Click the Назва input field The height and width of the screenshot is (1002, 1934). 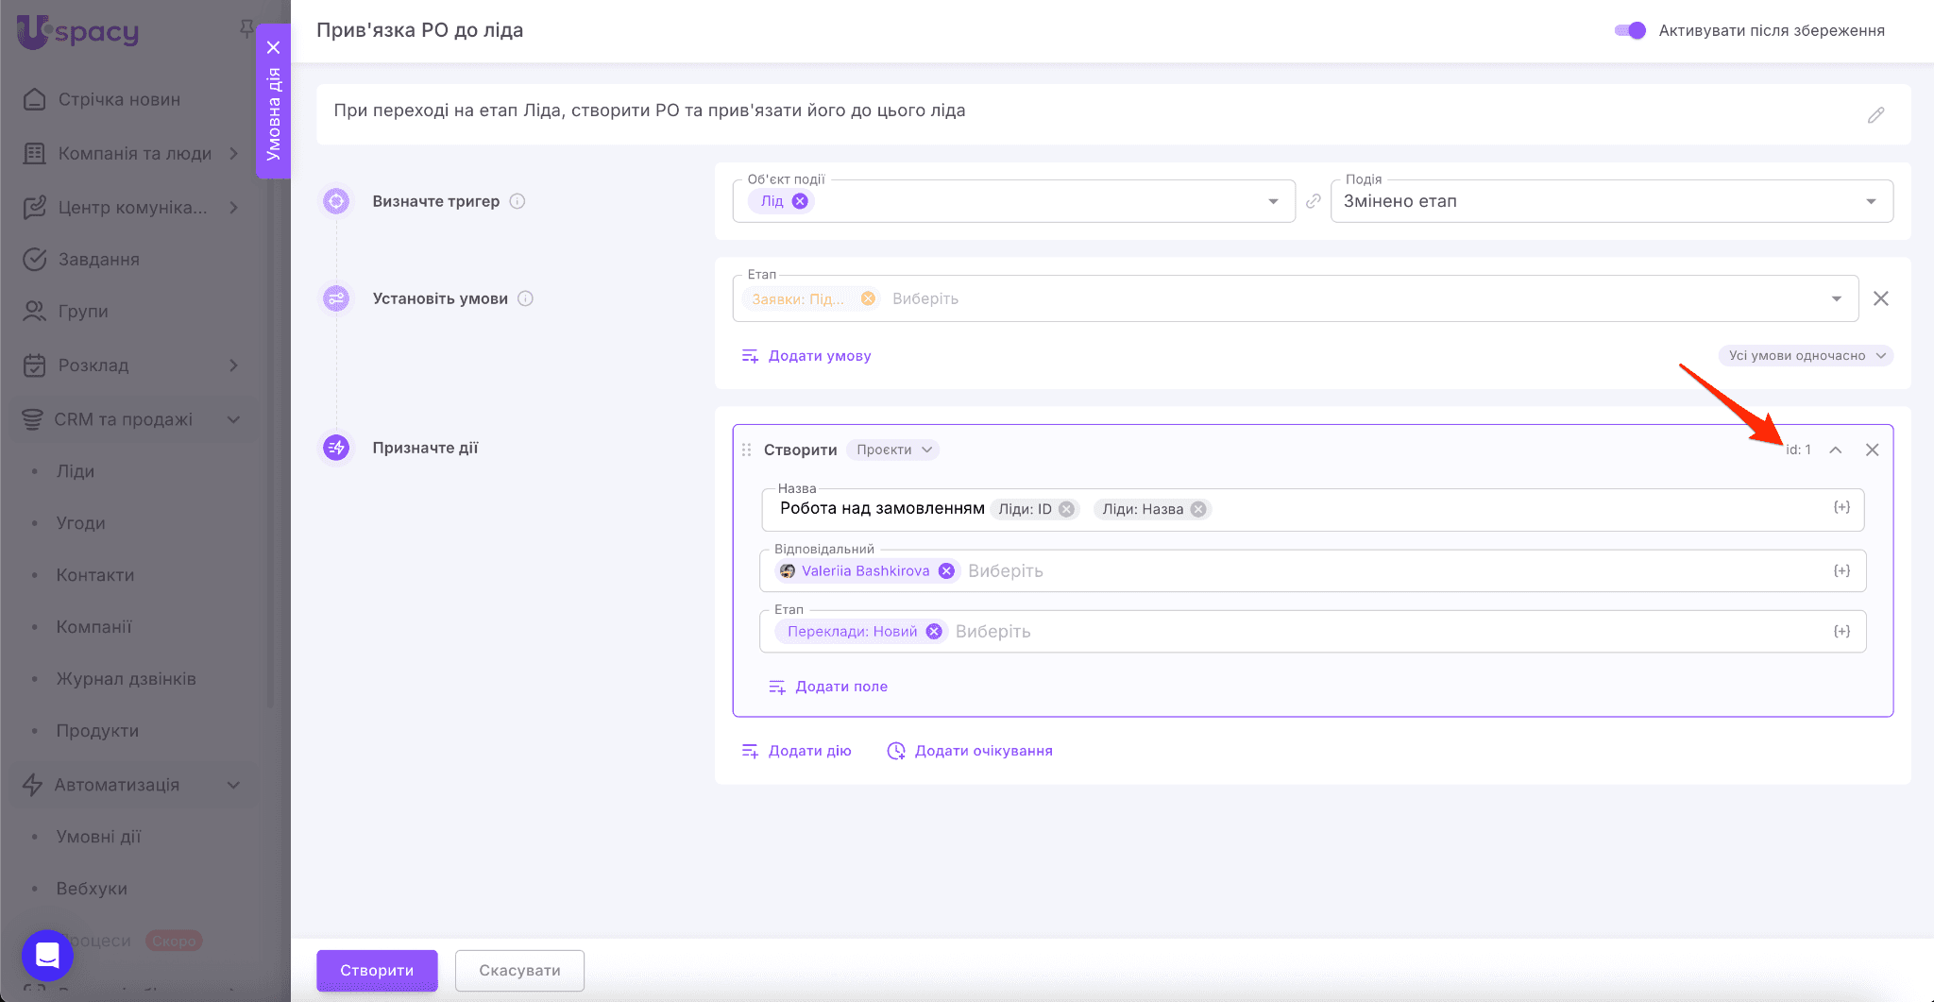click(x=1511, y=509)
